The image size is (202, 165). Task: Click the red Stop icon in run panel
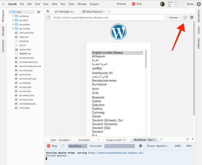tap(49, 146)
